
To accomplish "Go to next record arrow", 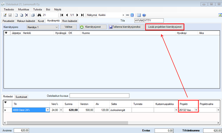I will 77,15.
